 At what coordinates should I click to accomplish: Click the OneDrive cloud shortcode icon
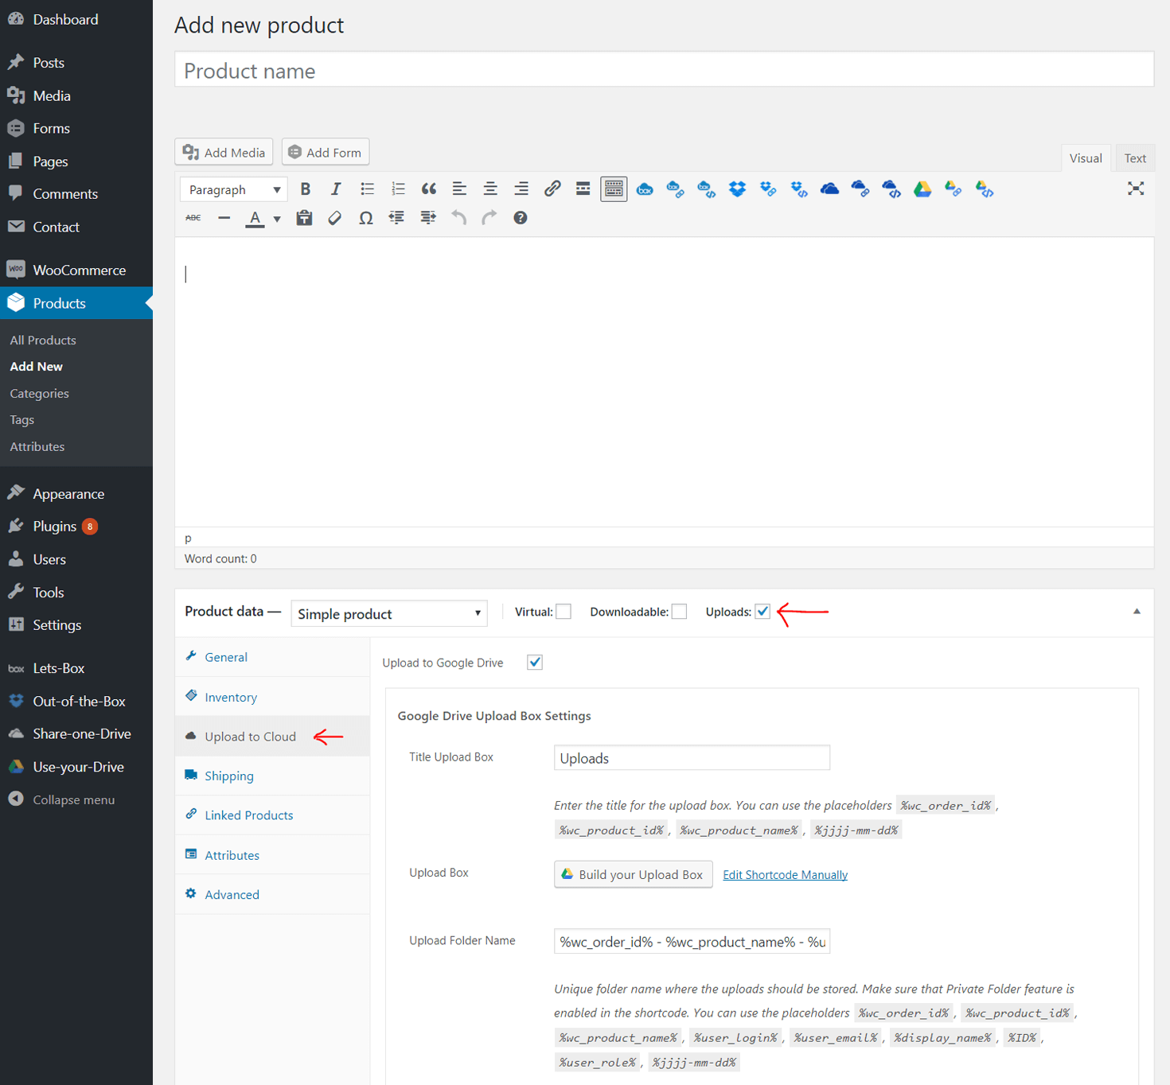click(829, 189)
